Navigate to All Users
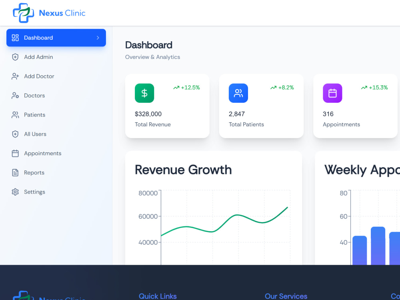400x300 pixels. (x=56, y=134)
